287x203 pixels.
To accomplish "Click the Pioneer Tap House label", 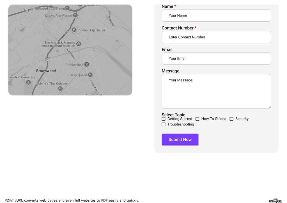I will (91, 30).
